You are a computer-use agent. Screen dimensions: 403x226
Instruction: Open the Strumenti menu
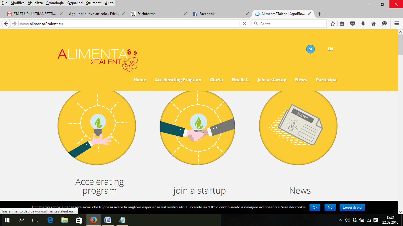click(94, 3)
